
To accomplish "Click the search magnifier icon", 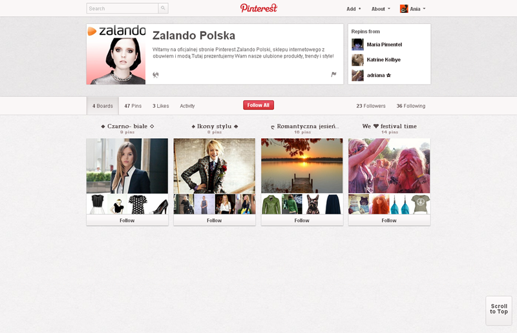I will click(x=163, y=8).
